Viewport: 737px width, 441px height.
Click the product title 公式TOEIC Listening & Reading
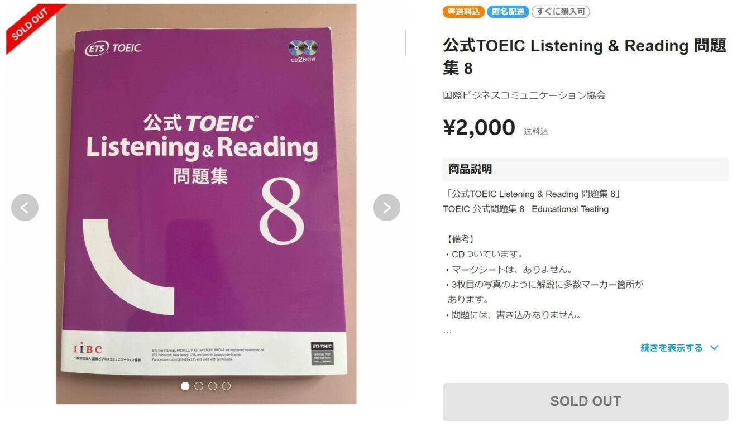pyautogui.click(x=585, y=57)
